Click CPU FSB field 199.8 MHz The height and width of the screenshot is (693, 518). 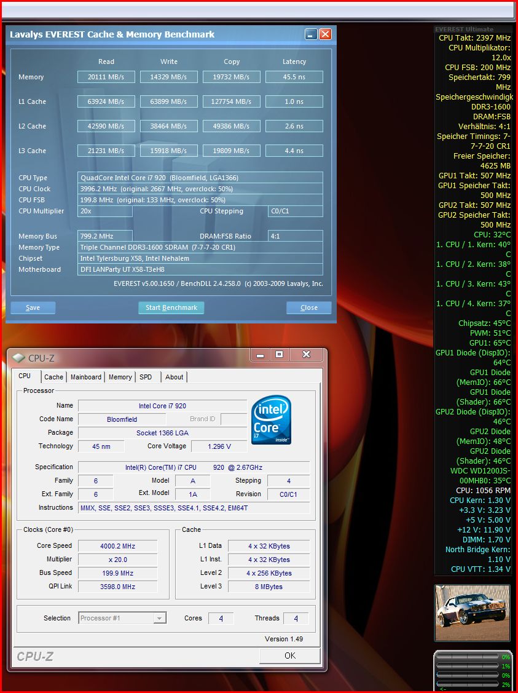point(200,200)
